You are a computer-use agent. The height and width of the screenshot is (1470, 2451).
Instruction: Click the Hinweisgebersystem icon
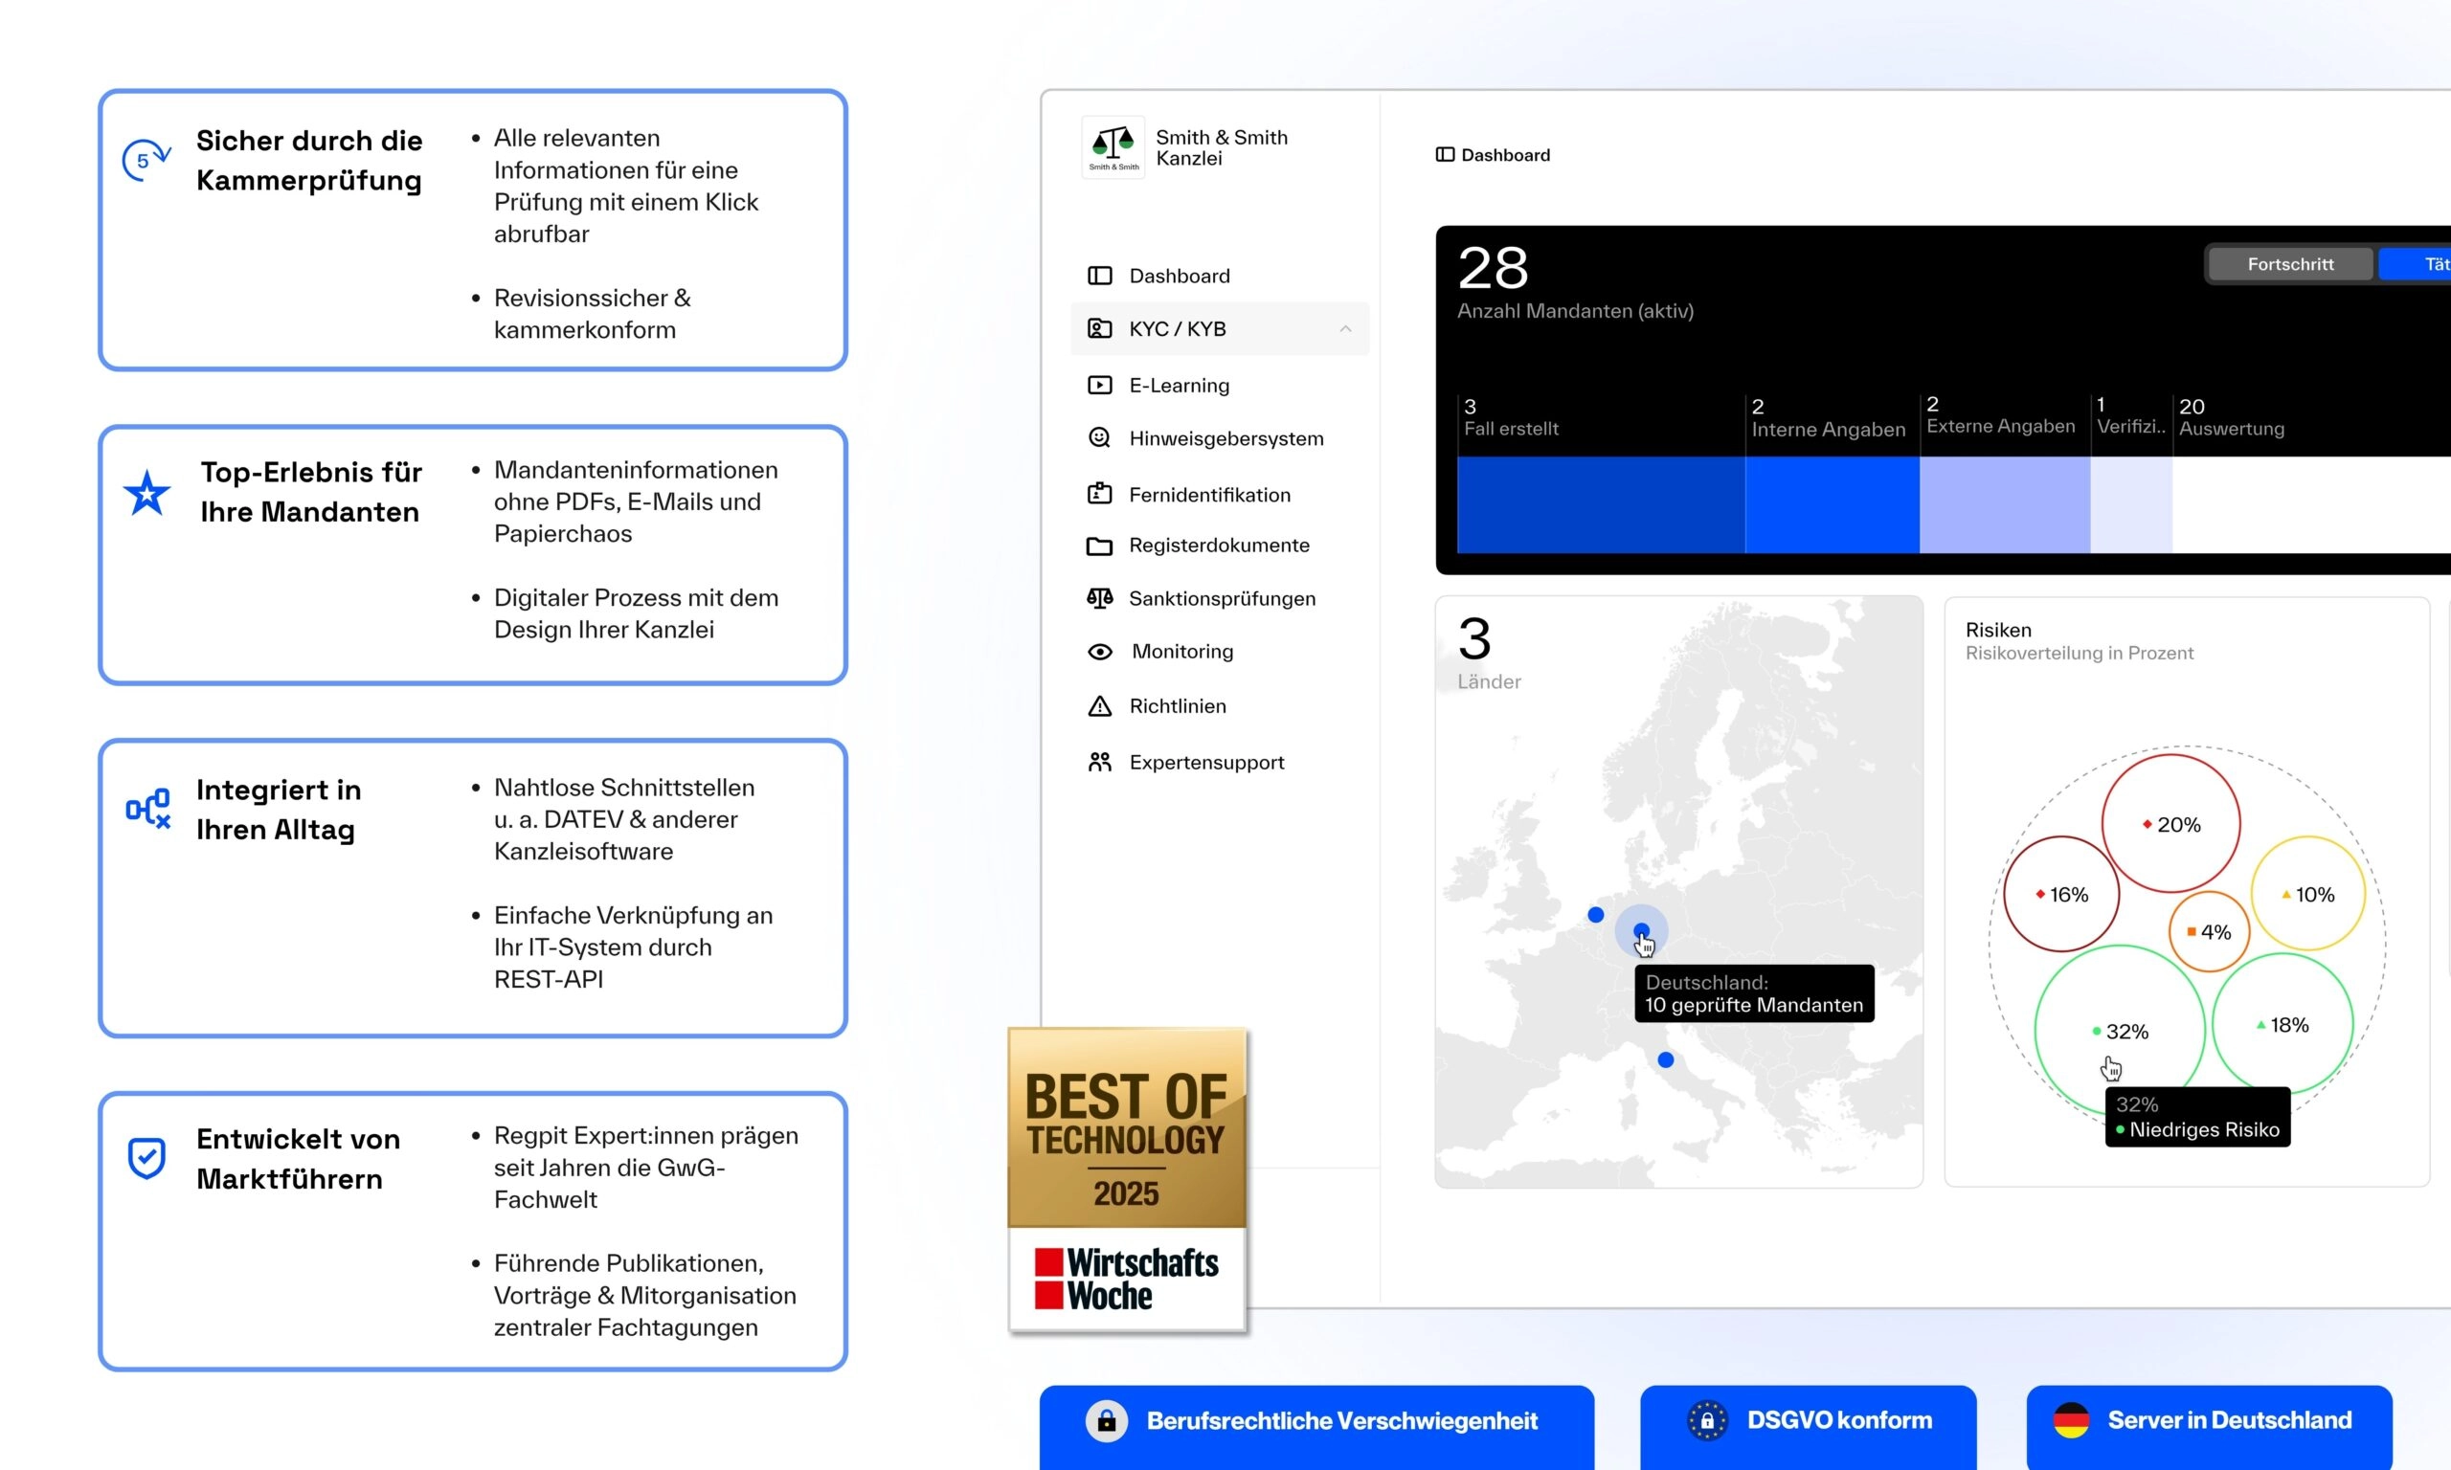tap(1100, 437)
